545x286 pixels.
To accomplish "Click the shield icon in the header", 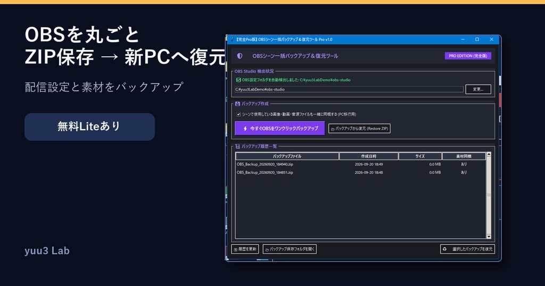I will (x=240, y=56).
